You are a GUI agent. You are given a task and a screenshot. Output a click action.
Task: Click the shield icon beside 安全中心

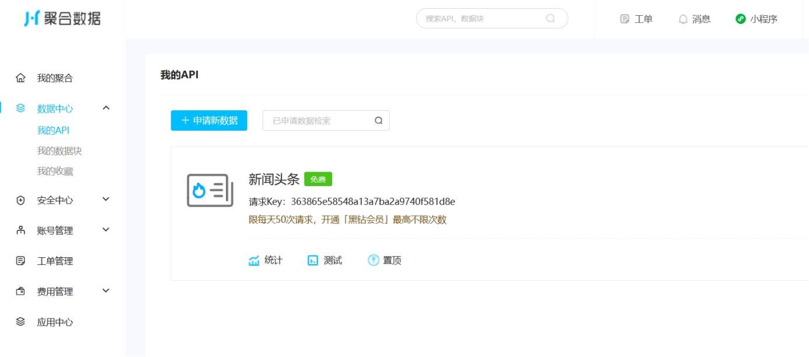[x=21, y=200]
